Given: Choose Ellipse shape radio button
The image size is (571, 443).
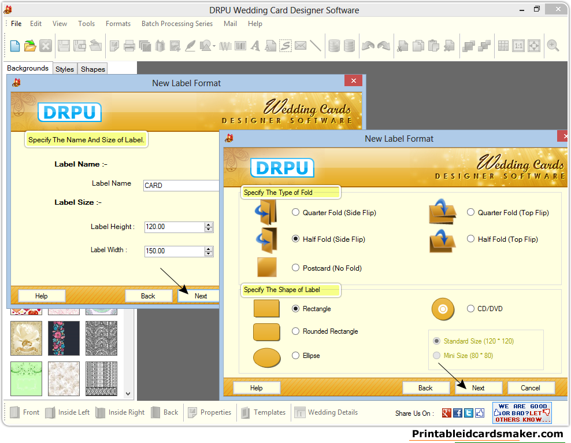Looking at the screenshot, I should pyautogui.click(x=295, y=356).
